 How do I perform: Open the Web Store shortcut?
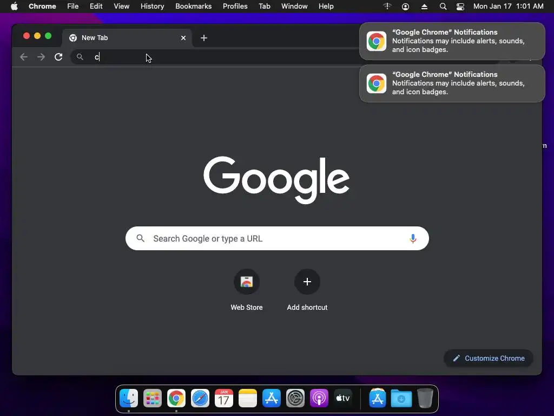click(247, 282)
